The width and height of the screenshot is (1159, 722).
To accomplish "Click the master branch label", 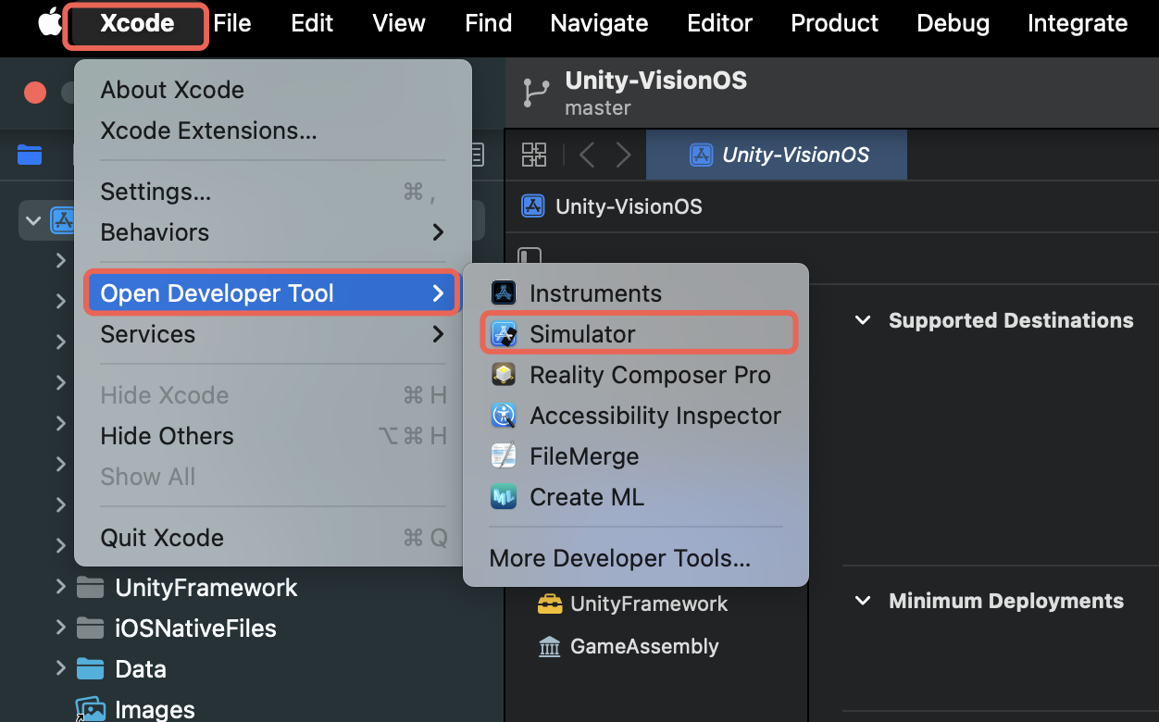I will point(598,108).
